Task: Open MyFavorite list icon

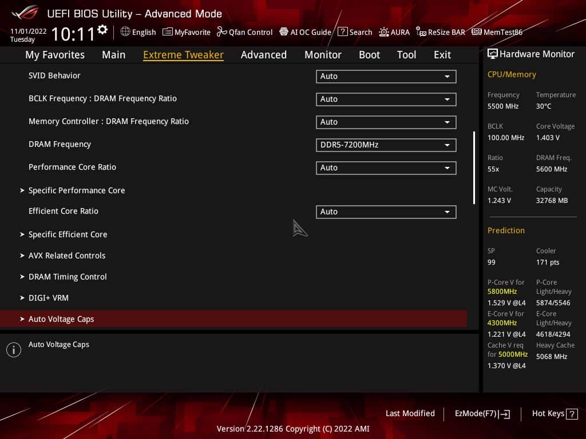Action: tap(168, 32)
